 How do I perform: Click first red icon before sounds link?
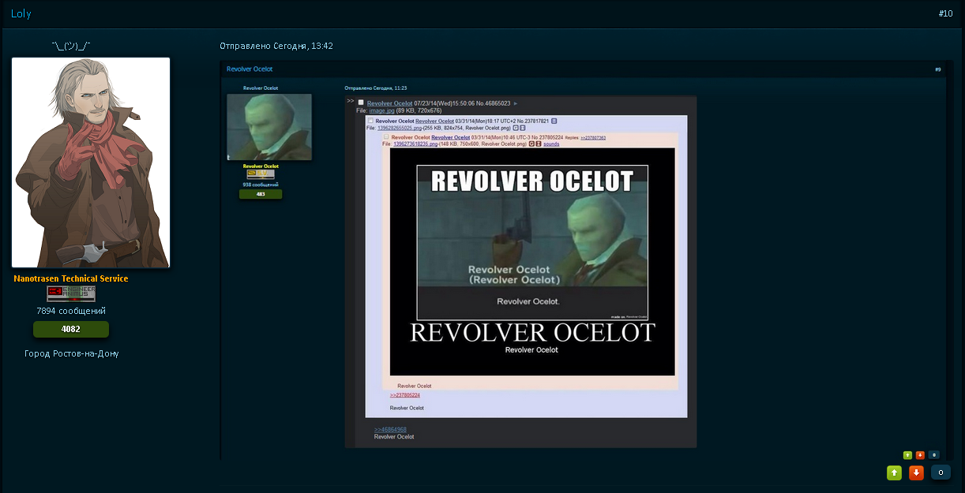531,144
